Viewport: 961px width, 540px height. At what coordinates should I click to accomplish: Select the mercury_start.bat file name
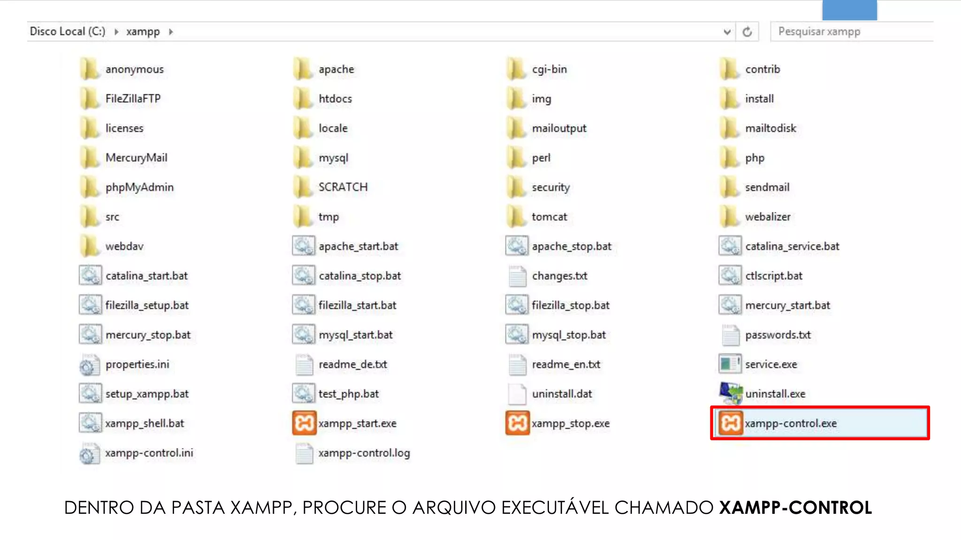point(788,306)
